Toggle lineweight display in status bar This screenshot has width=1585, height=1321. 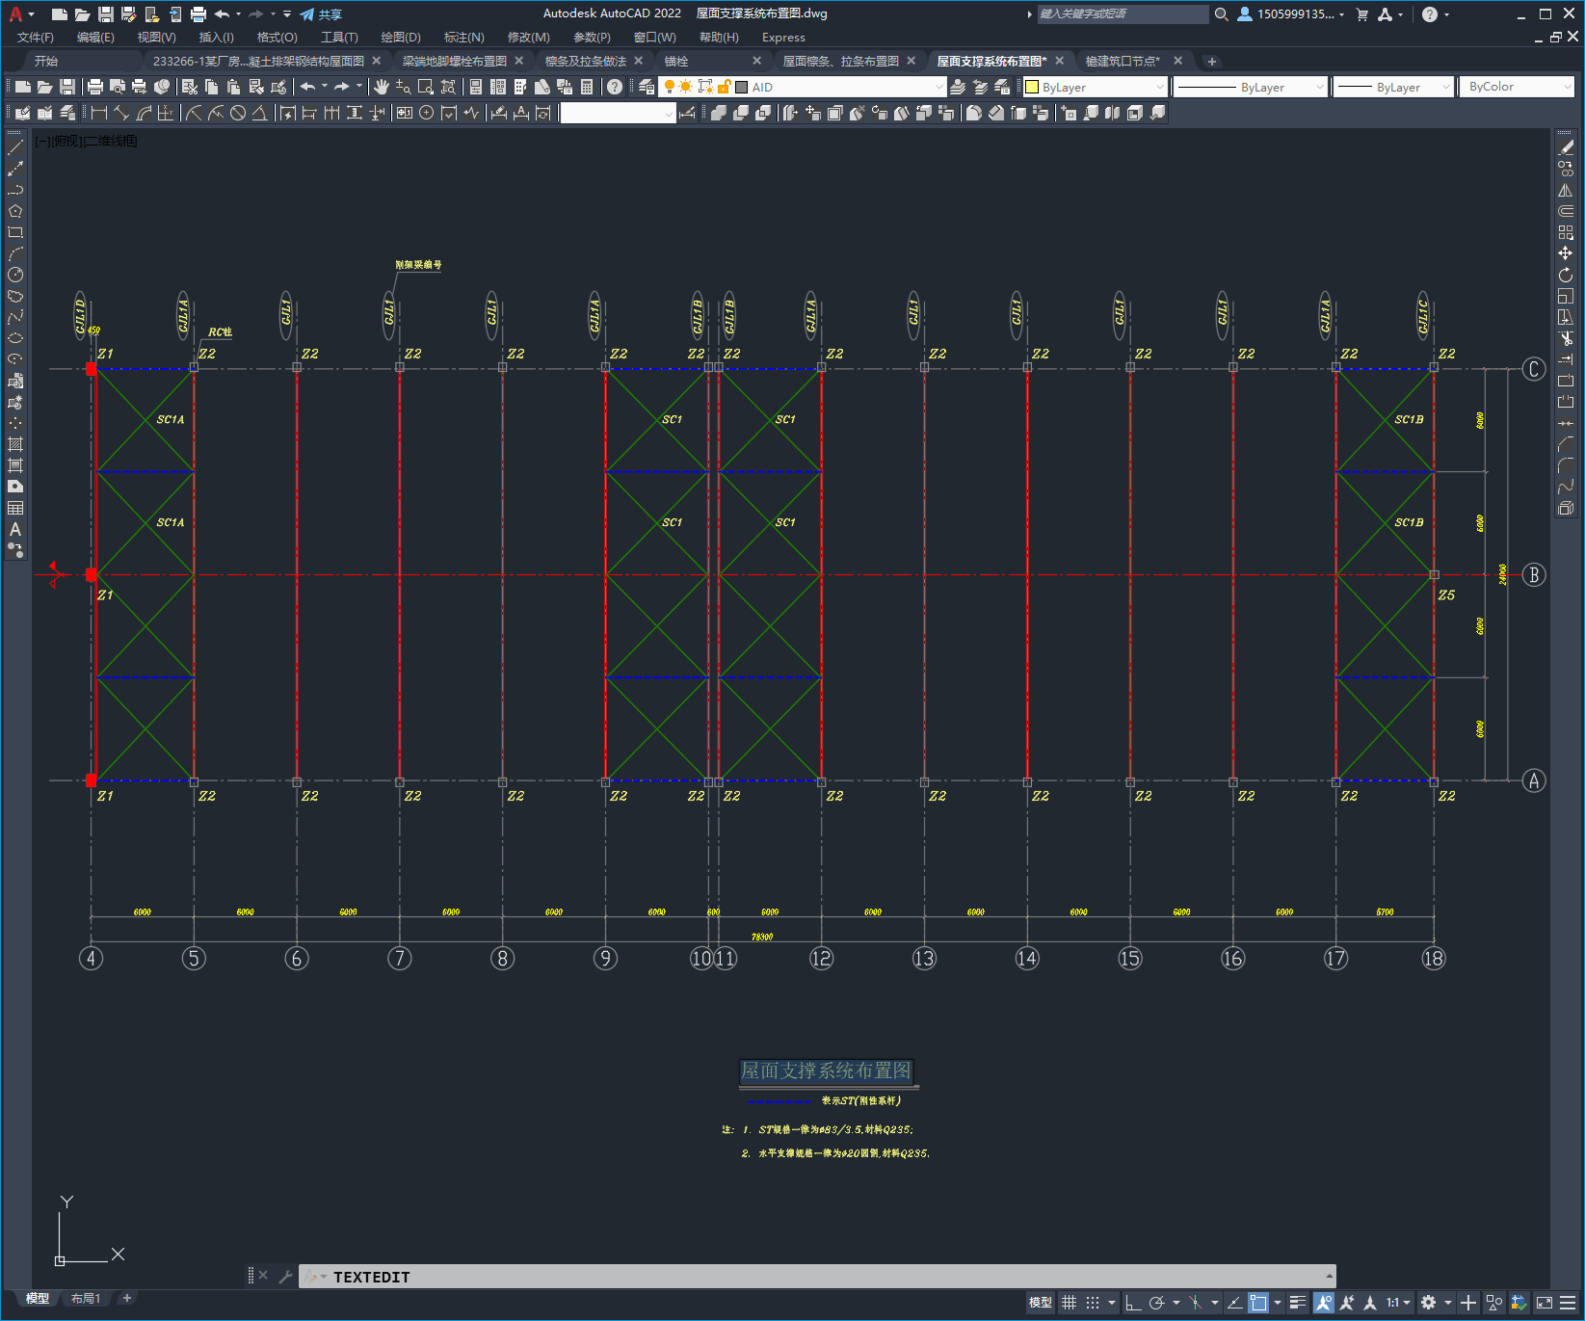point(1298,1303)
